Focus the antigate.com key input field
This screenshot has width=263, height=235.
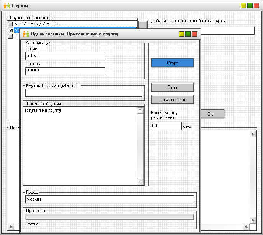(83, 92)
